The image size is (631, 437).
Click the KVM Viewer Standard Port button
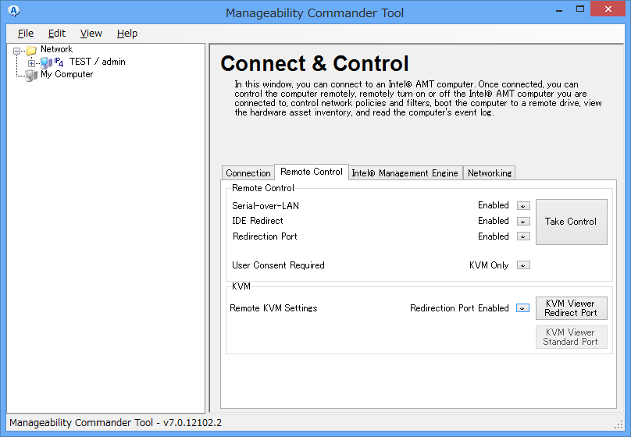click(x=572, y=337)
